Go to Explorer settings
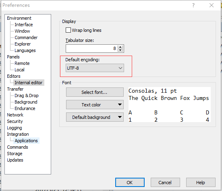 pos(23,44)
